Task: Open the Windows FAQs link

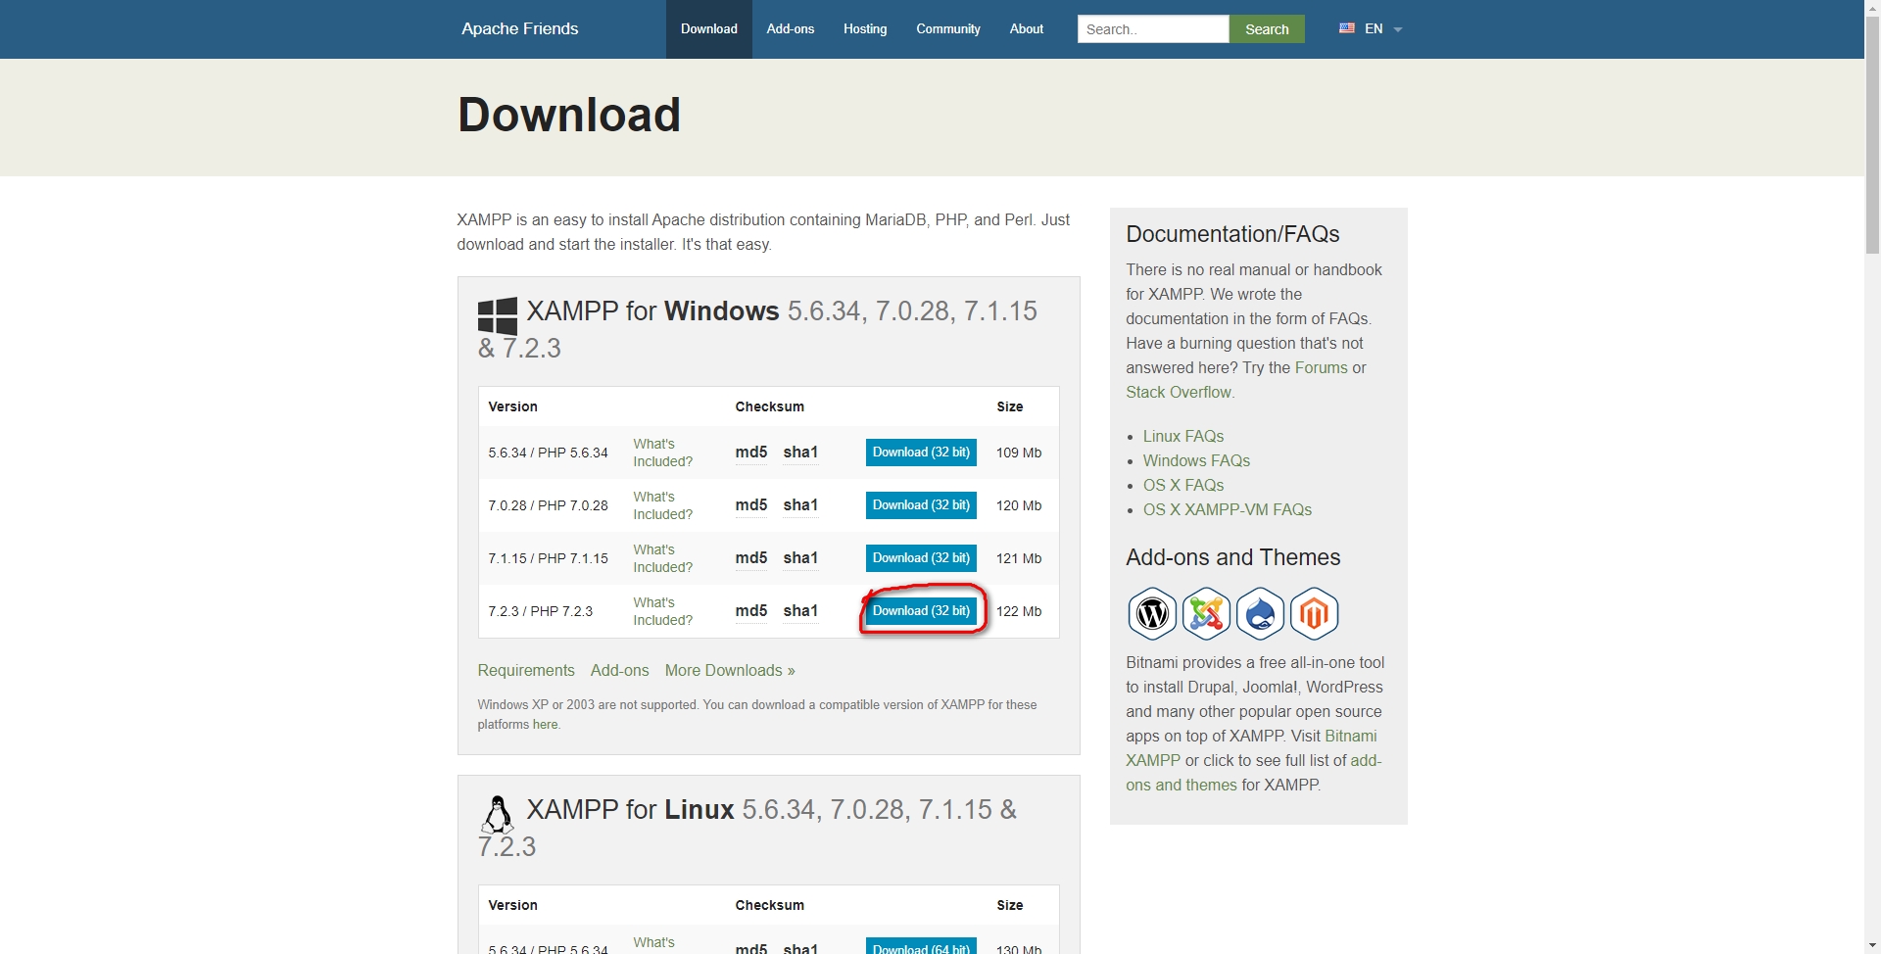Action: (1197, 460)
